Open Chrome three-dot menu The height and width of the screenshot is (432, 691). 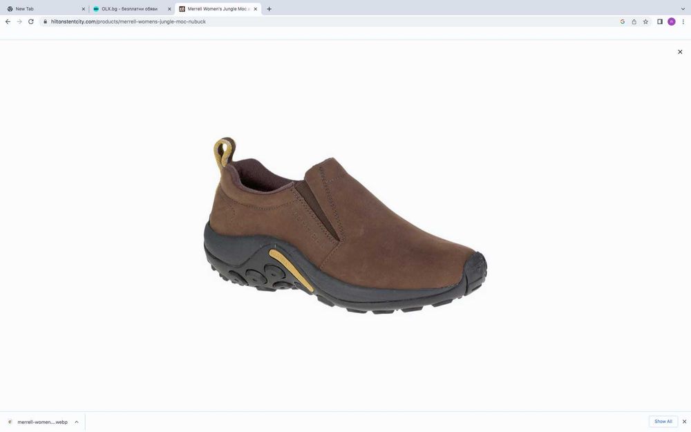(683, 21)
